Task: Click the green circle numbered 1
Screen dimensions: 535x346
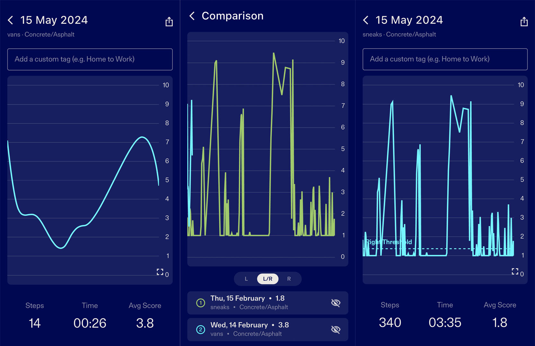Action: coord(201,303)
